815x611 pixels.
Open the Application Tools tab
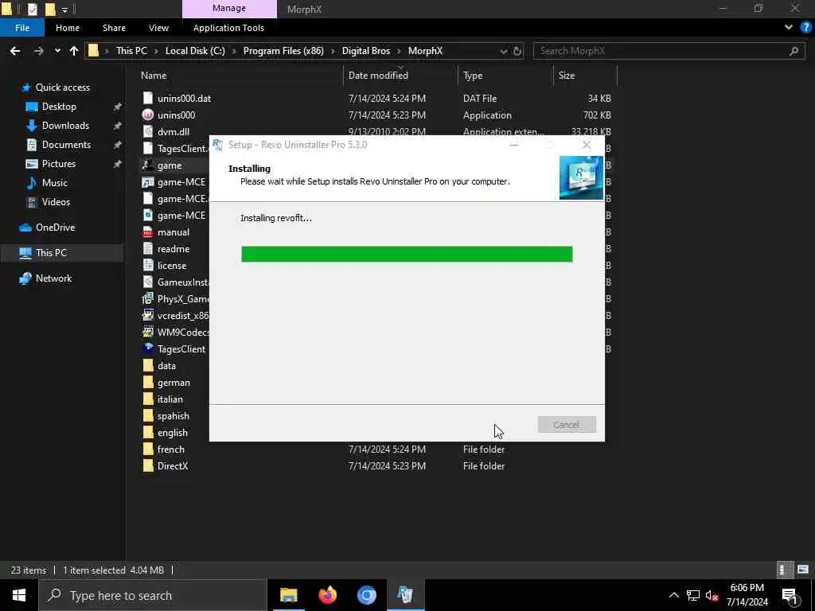click(x=228, y=28)
